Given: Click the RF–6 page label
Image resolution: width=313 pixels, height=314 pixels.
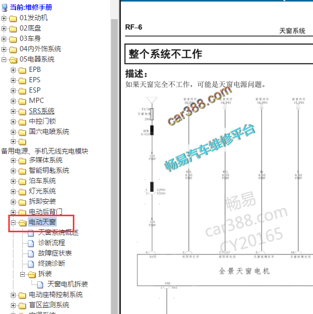Looking at the screenshot, I should pyautogui.click(x=134, y=27).
